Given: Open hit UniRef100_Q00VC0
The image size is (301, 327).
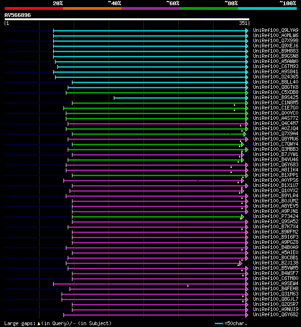Looking at the screenshot, I should pos(276,113).
